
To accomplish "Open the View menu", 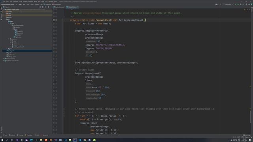I will pyautogui.click(x=11, y=2).
